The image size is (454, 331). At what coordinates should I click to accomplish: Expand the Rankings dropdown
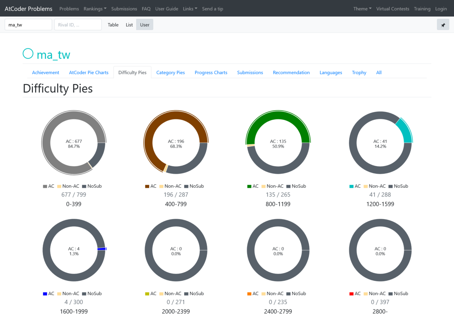tap(95, 9)
